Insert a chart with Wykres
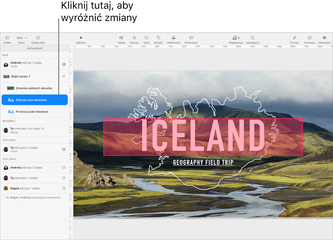 (x=134, y=38)
